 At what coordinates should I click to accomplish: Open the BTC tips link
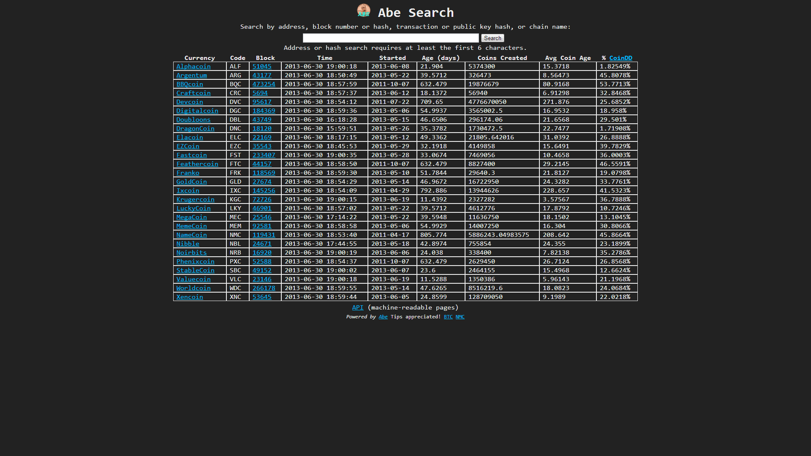click(x=449, y=317)
